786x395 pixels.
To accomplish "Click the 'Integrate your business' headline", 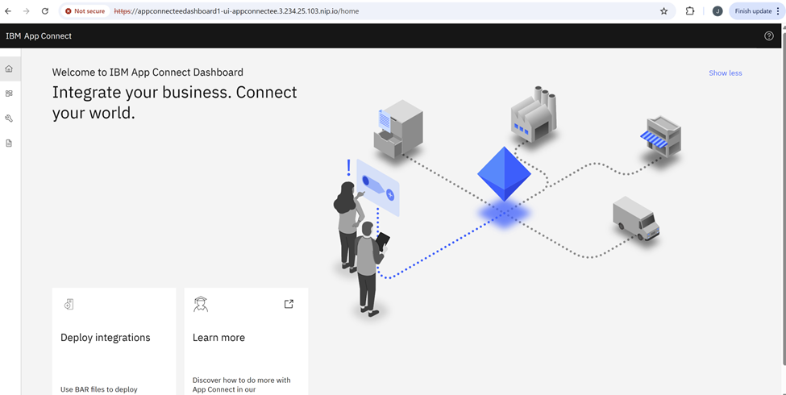I will click(174, 102).
